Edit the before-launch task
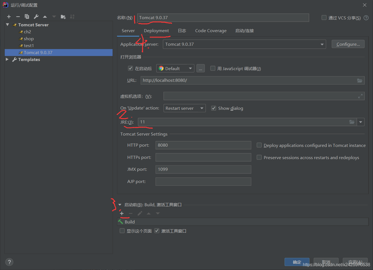This screenshot has width=373, height=270. pyautogui.click(x=140, y=213)
